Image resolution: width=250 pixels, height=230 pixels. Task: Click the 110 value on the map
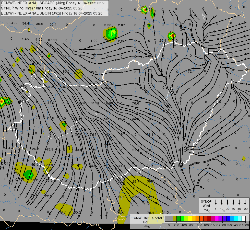(x=136, y=213)
